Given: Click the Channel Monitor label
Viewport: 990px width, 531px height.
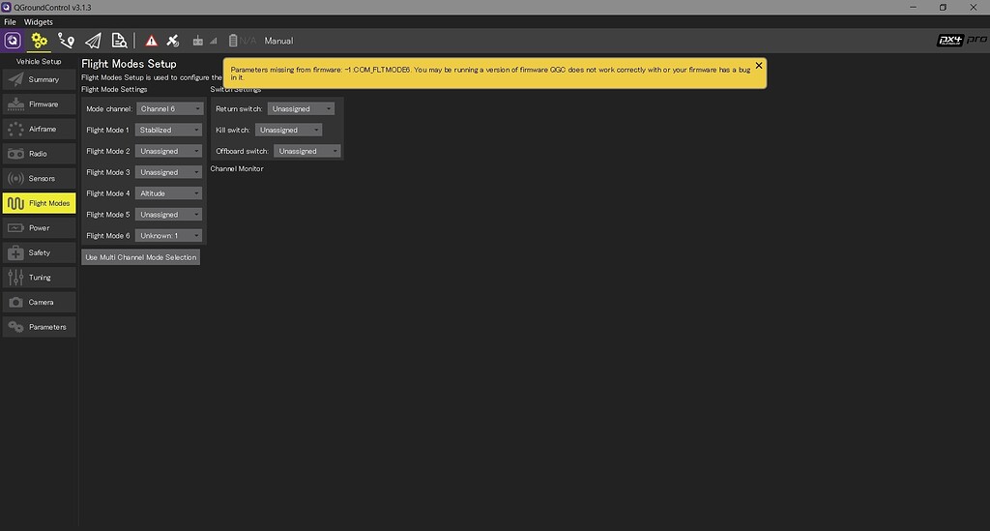Looking at the screenshot, I should (237, 168).
